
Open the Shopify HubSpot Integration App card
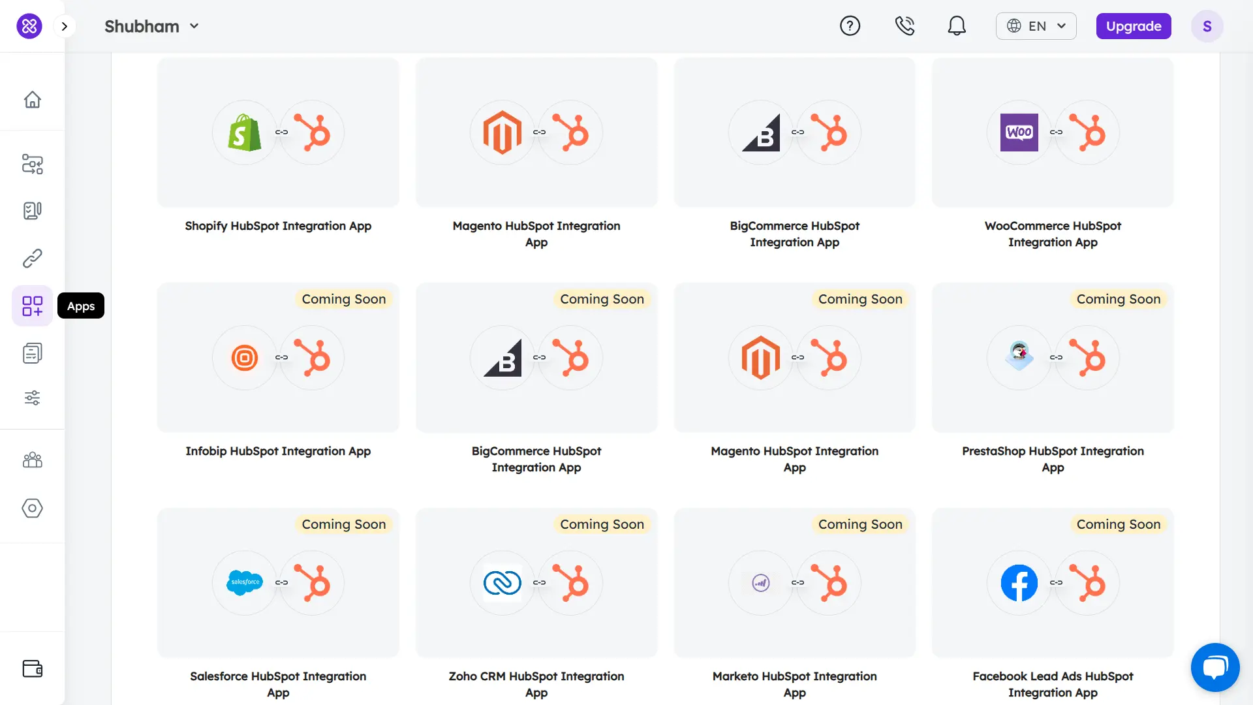tap(277, 133)
